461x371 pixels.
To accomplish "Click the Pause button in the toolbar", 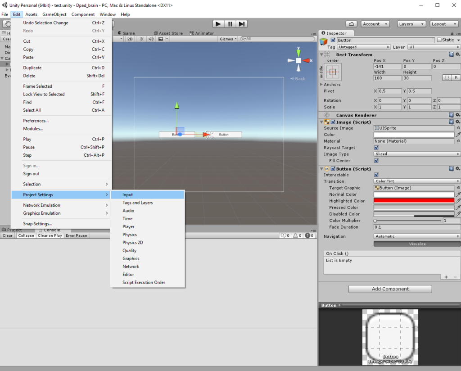I will 230,24.
